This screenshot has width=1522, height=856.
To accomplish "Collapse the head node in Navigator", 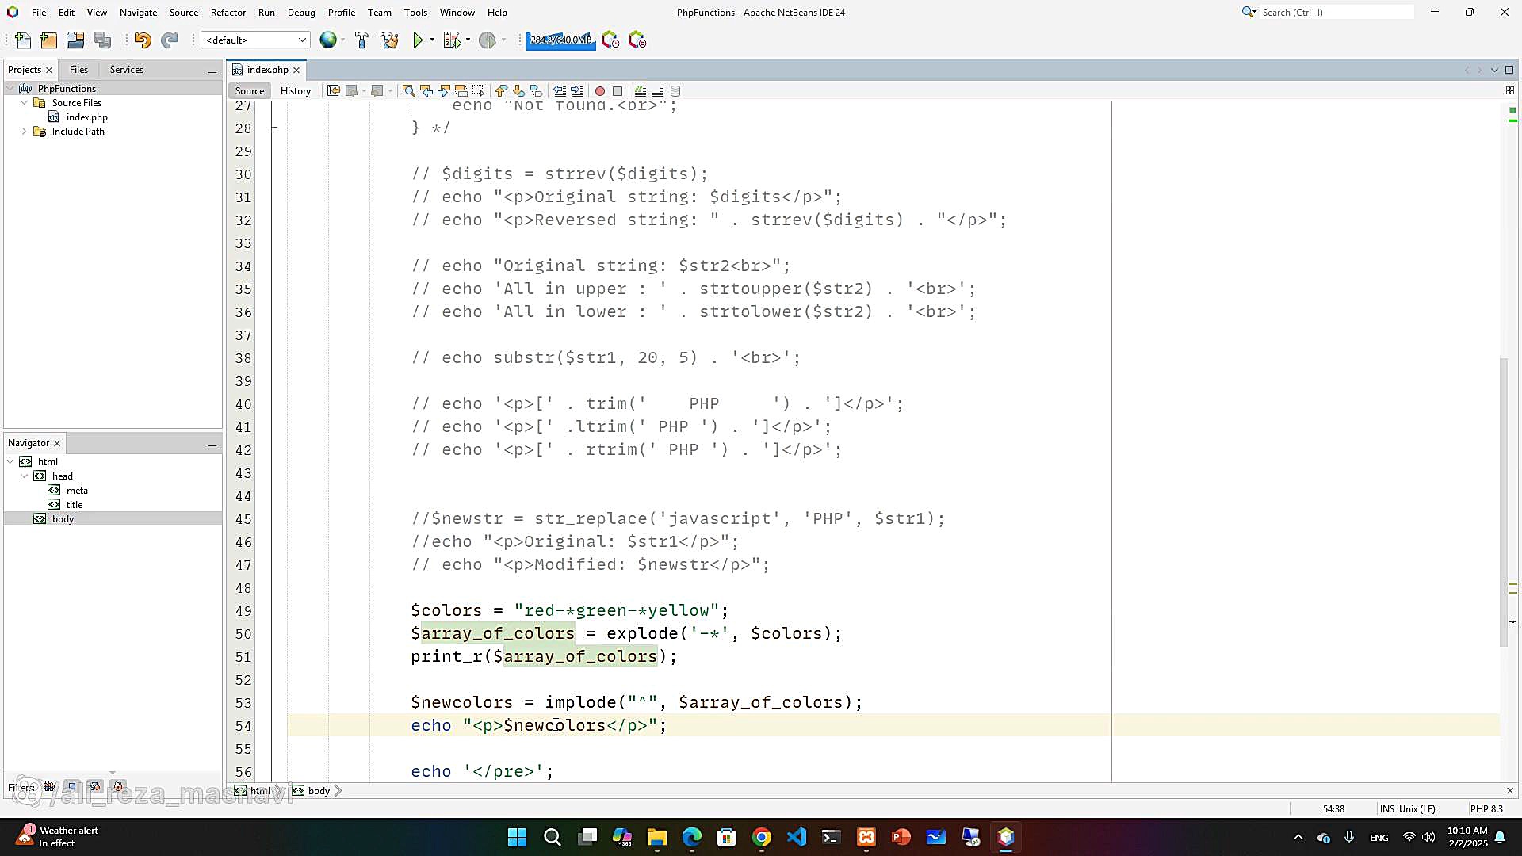I will click(25, 476).
